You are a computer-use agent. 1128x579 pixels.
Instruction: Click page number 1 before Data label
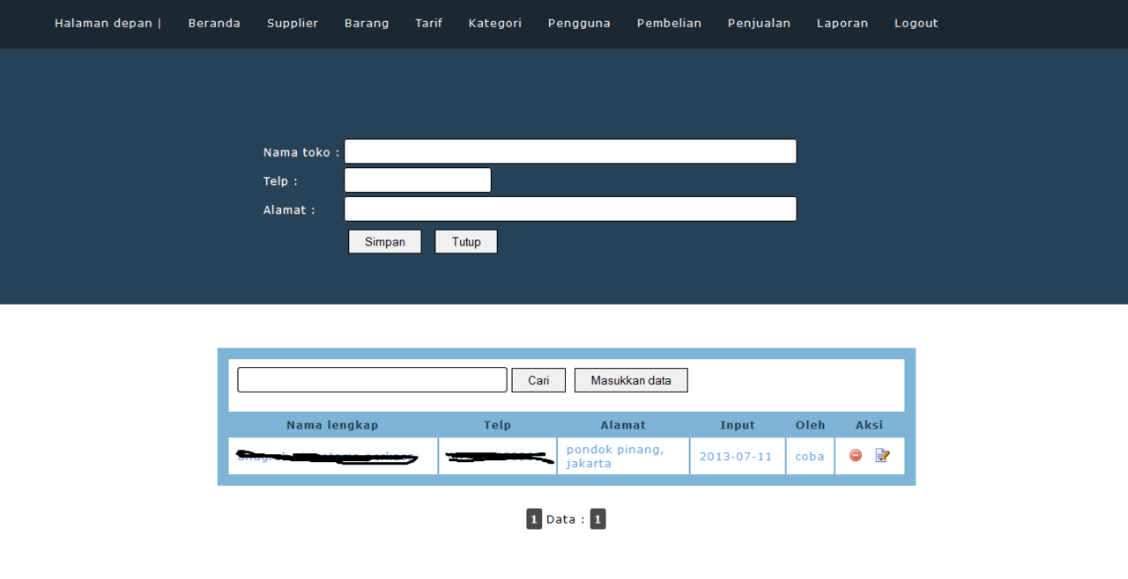(534, 519)
